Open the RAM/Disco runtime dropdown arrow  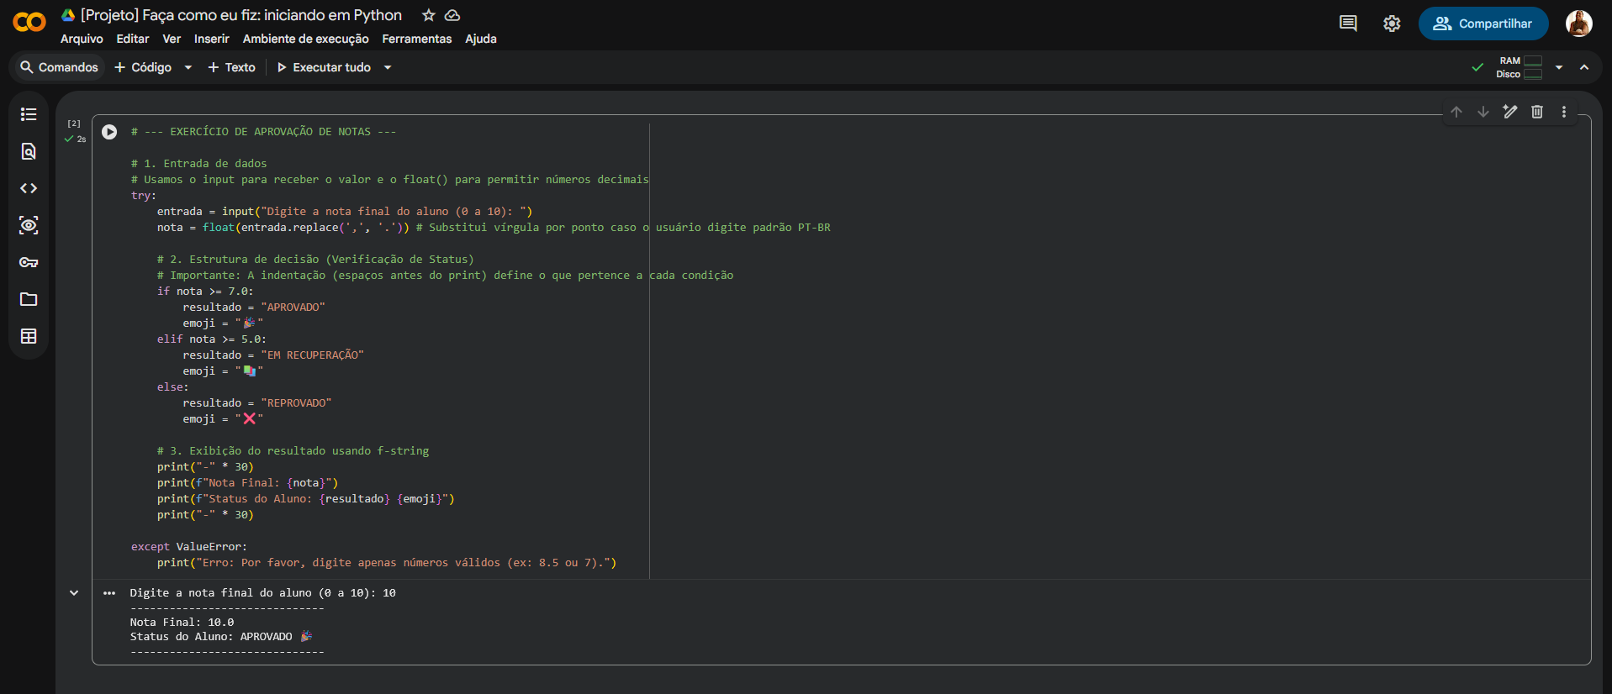tap(1559, 67)
